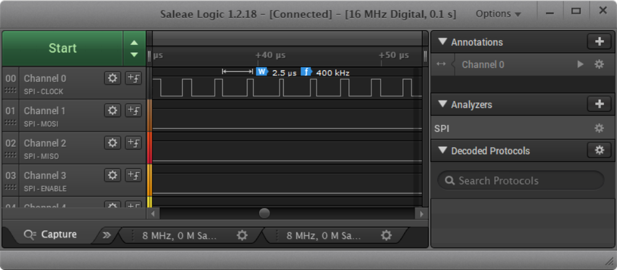Click horizontal scrollbar thumb
The height and width of the screenshot is (270, 617).
[264, 213]
